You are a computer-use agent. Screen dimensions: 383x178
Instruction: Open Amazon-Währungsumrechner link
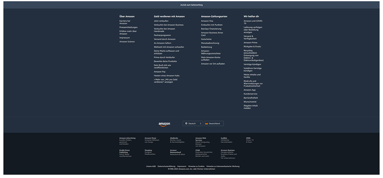click(211, 52)
